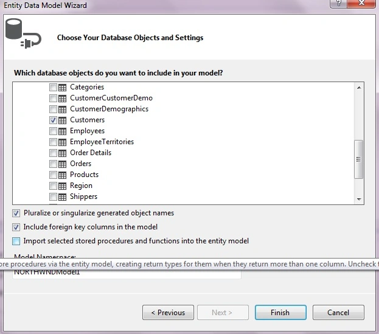The height and width of the screenshot is (334, 379).
Task: Select the Categories row label
Action: pyautogui.click(x=87, y=87)
